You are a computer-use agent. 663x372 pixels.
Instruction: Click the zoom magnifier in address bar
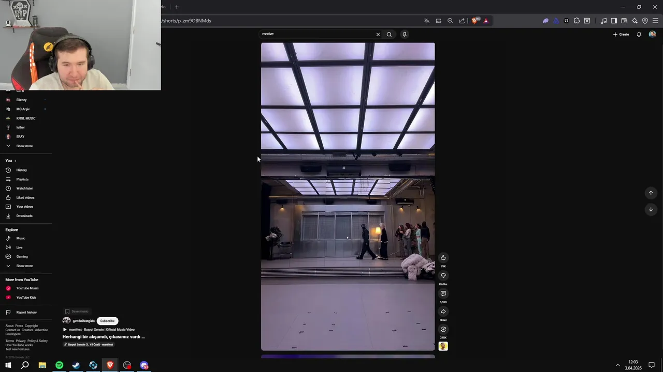click(450, 21)
